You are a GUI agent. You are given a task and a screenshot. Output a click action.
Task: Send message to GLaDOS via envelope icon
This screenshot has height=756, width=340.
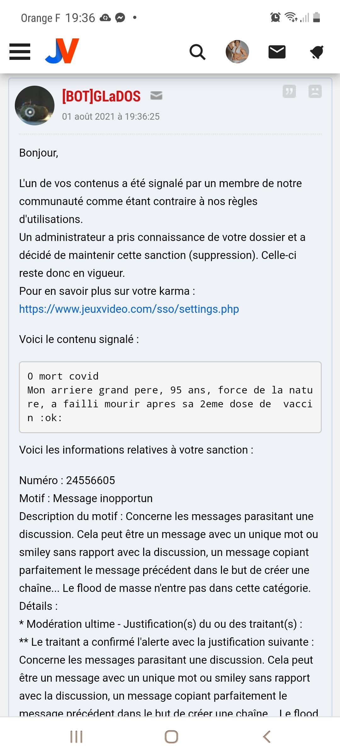156,95
